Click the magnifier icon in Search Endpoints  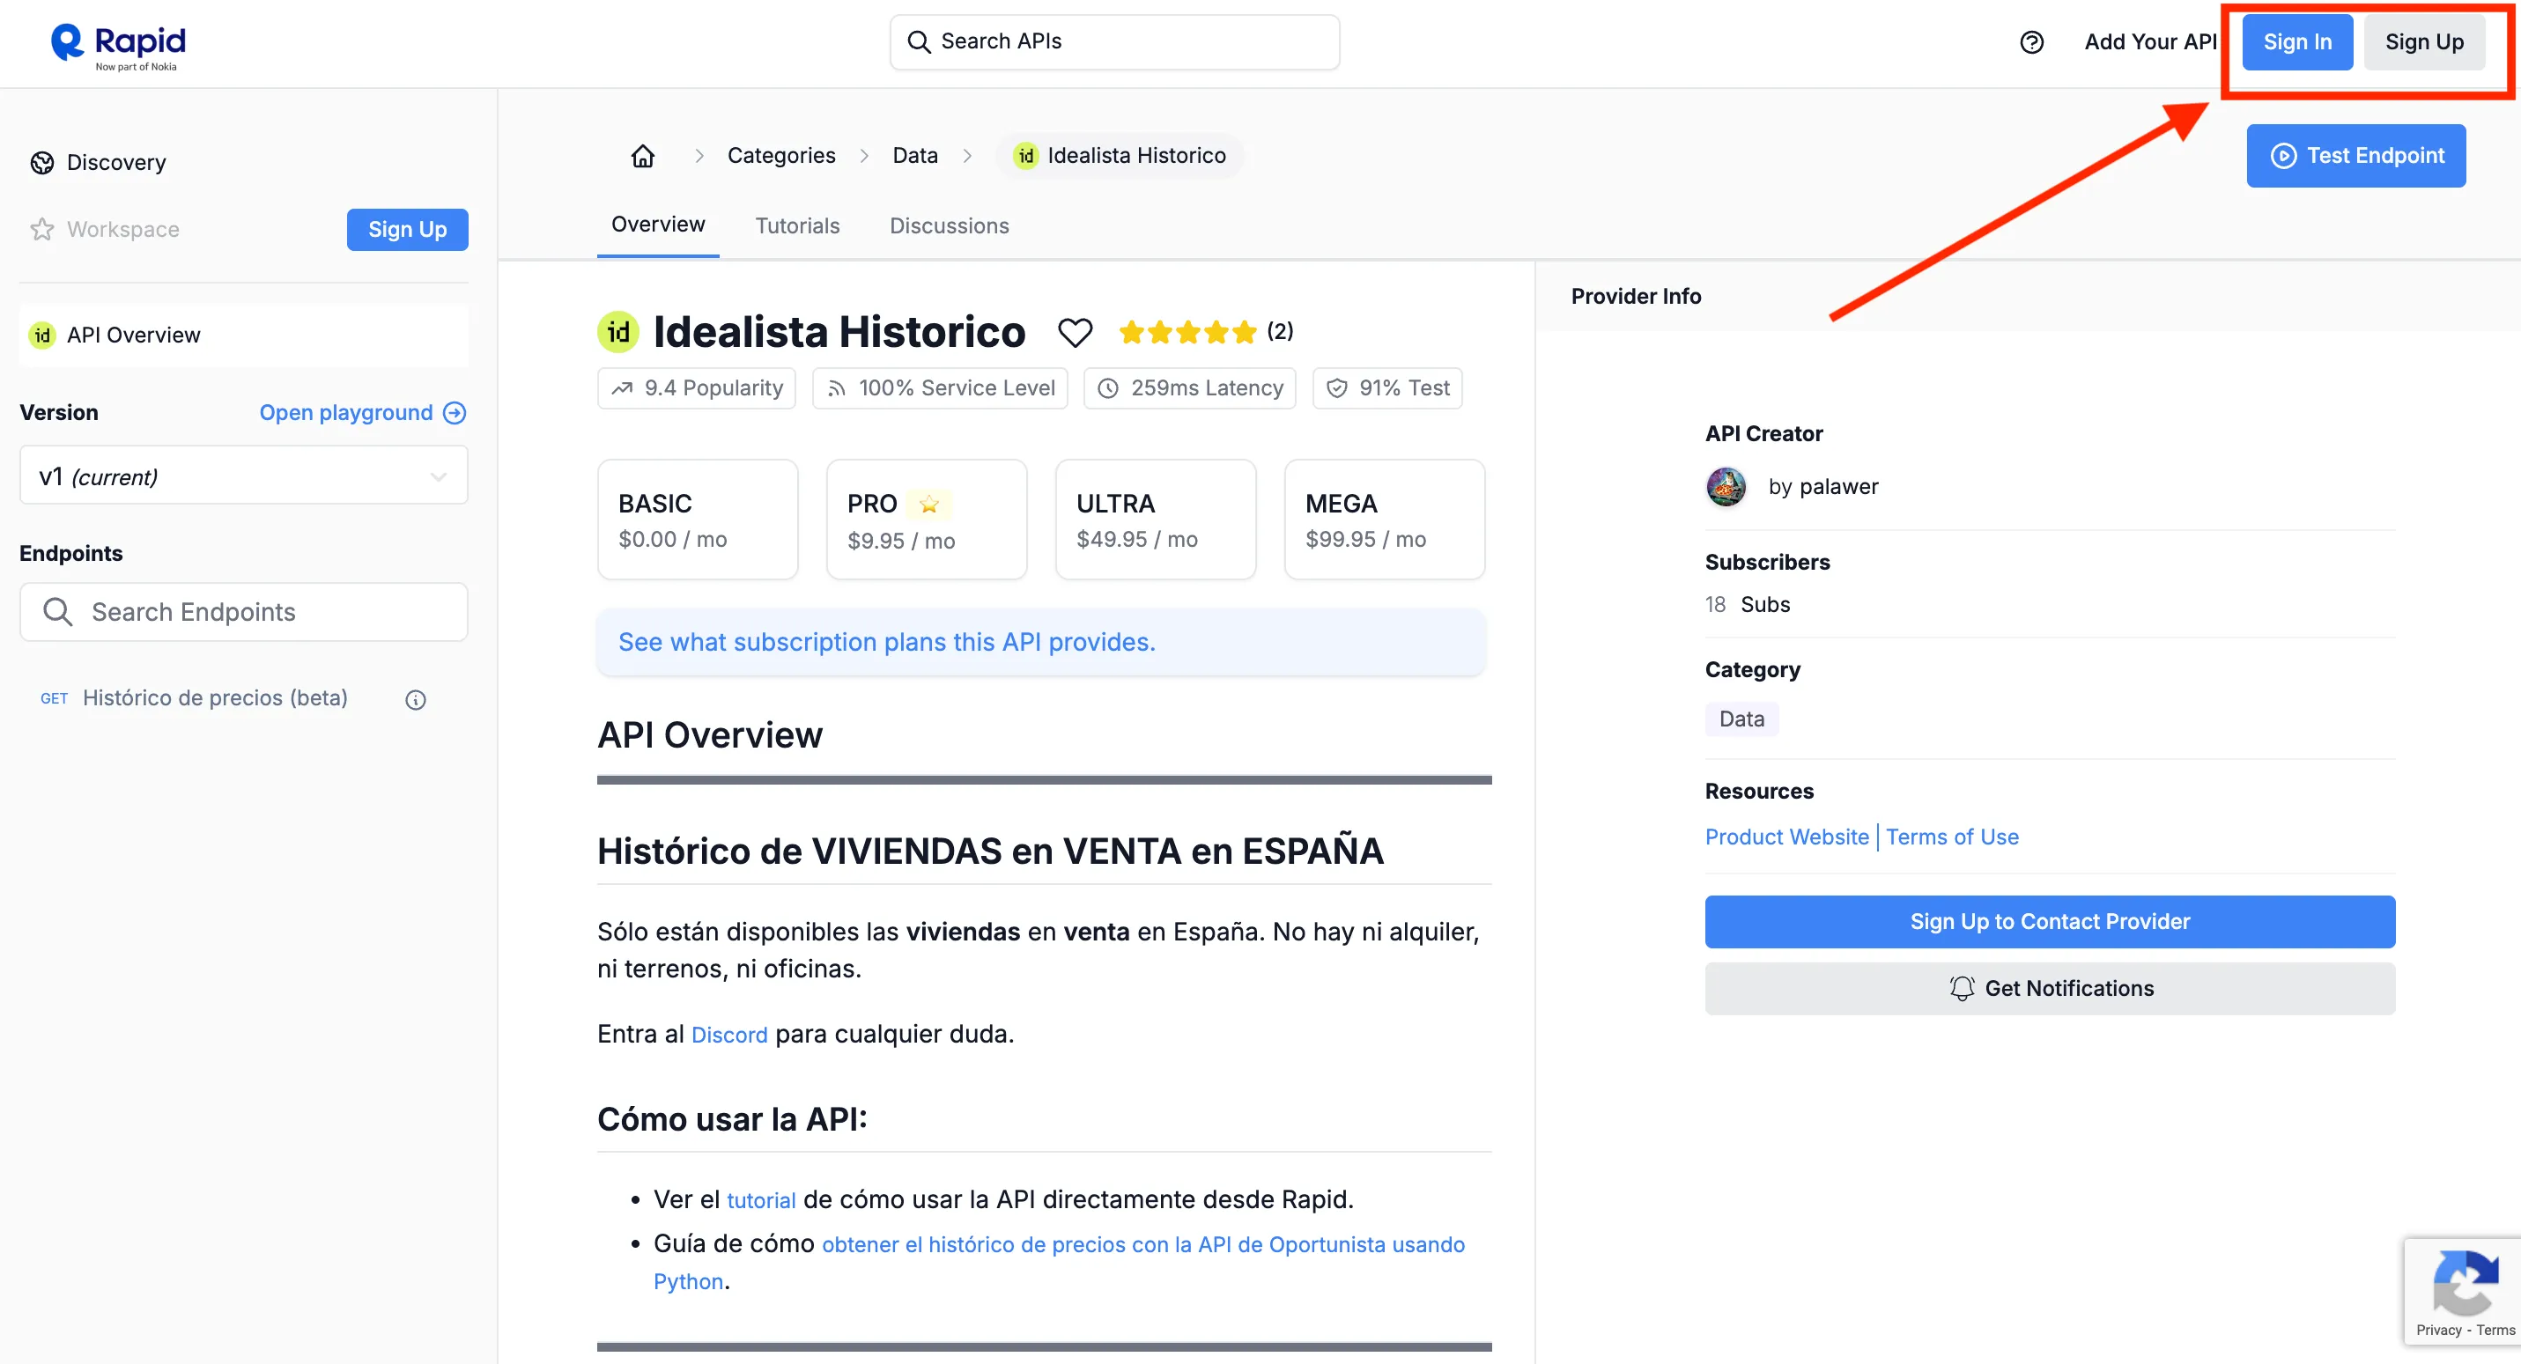(58, 613)
